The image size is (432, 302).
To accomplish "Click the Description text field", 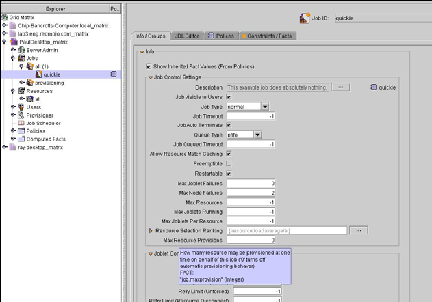I will [x=278, y=87].
